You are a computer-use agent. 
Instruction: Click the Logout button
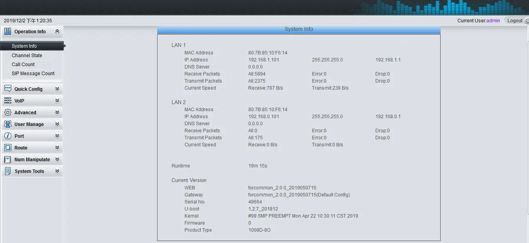pos(515,20)
